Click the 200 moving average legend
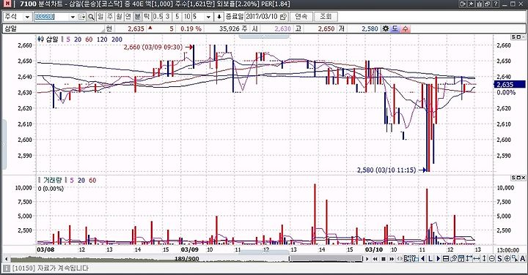Viewport: 528px width, 275px height. tap(117, 39)
